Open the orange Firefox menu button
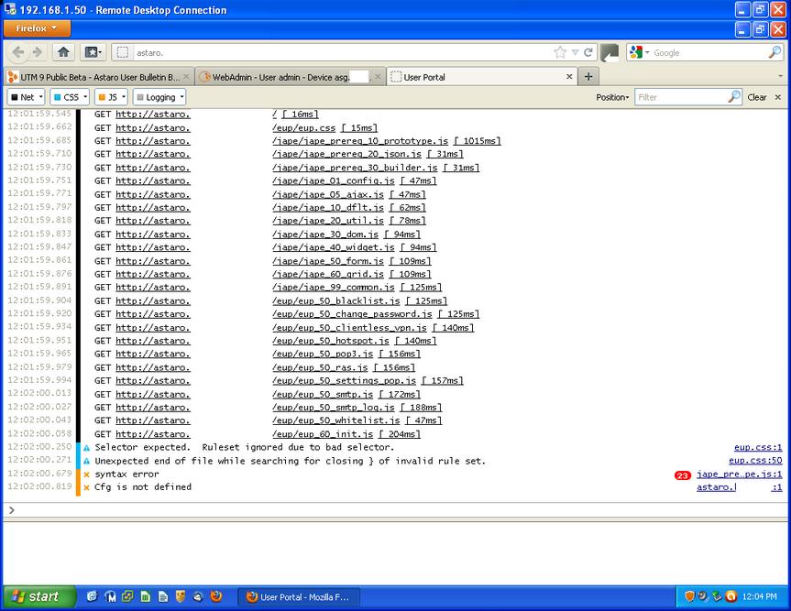The width and height of the screenshot is (791, 611). point(37,28)
